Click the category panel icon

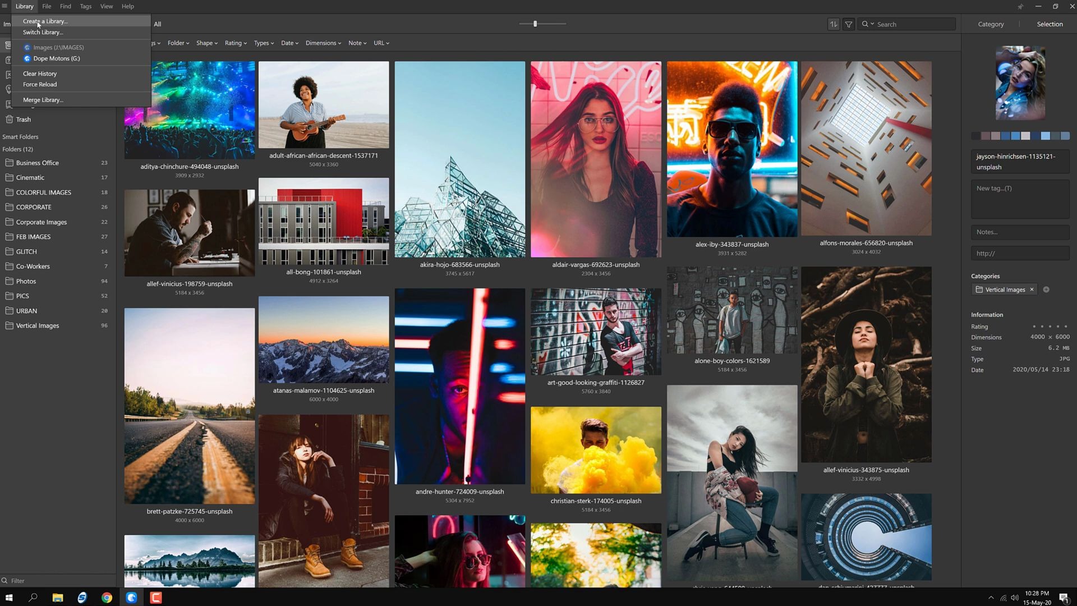991,24
